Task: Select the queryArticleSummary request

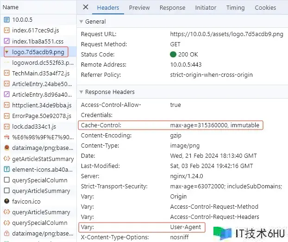Action: (41, 191)
